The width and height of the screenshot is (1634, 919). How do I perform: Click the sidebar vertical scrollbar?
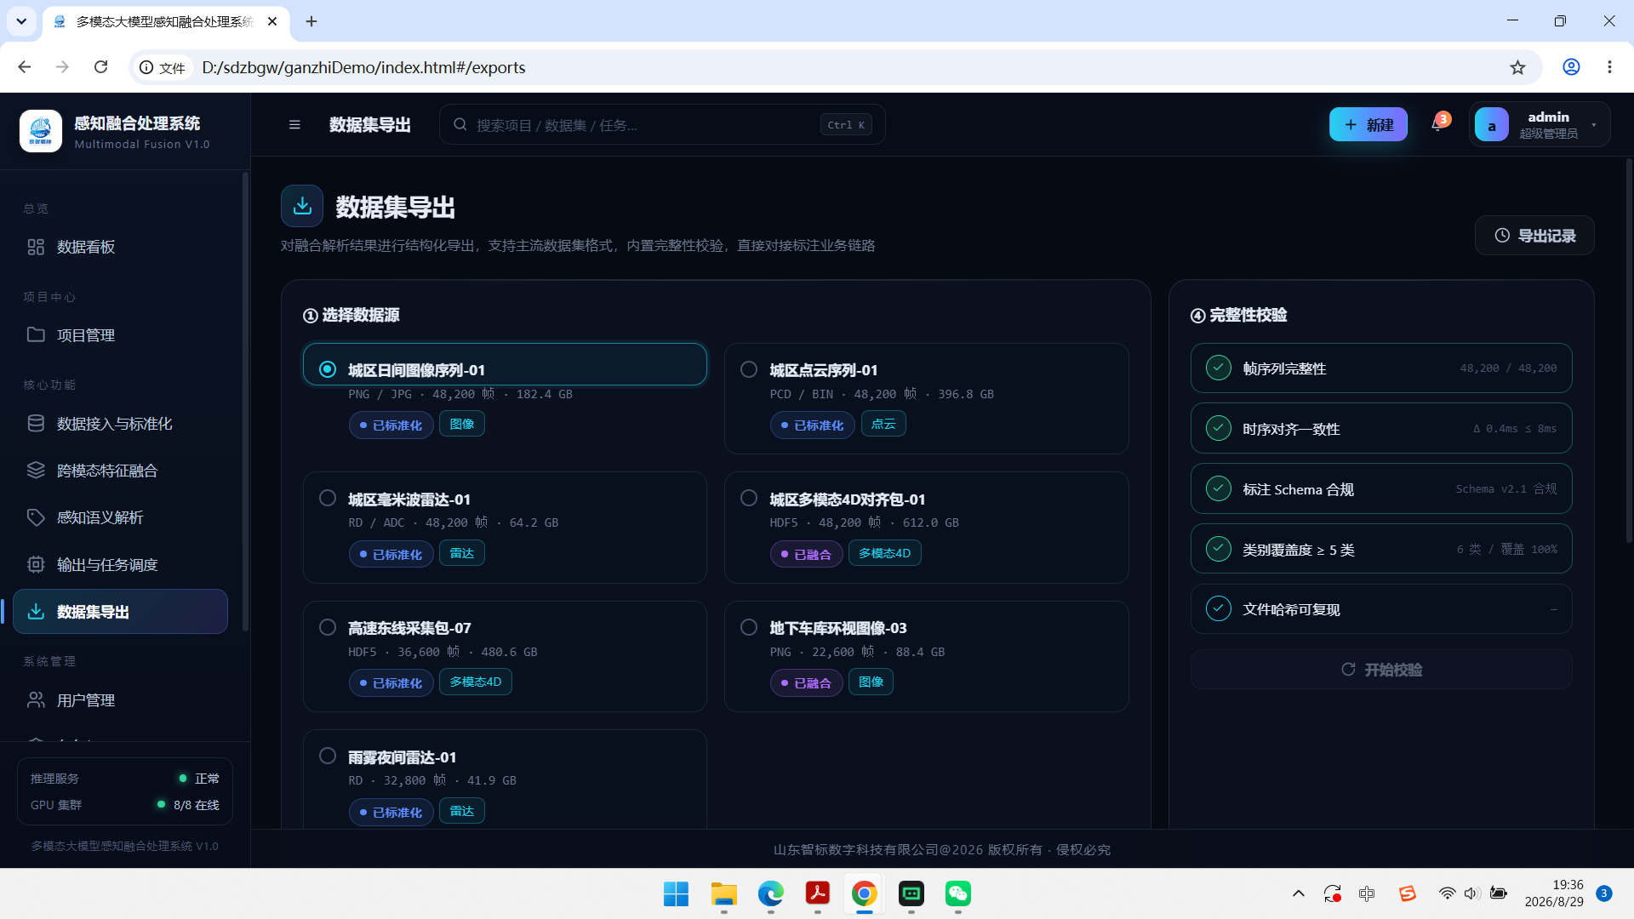pyautogui.click(x=245, y=400)
